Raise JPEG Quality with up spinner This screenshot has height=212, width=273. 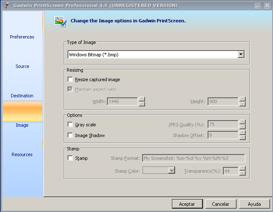(x=242, y=122)
